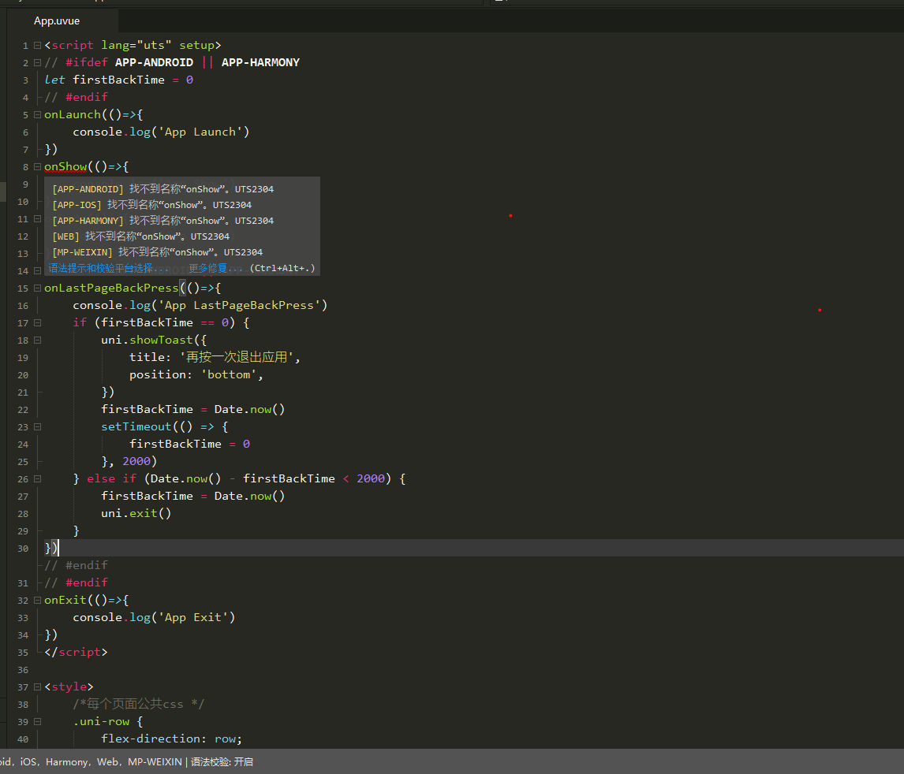Click the [APP-HARMONY] error message in the tooltip
Screen dimensions: 904x774
tap(163, 221)
